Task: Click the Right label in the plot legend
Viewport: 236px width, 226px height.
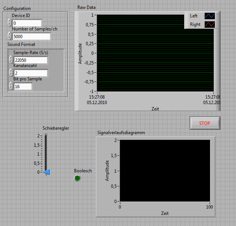Action: (195, 24)
